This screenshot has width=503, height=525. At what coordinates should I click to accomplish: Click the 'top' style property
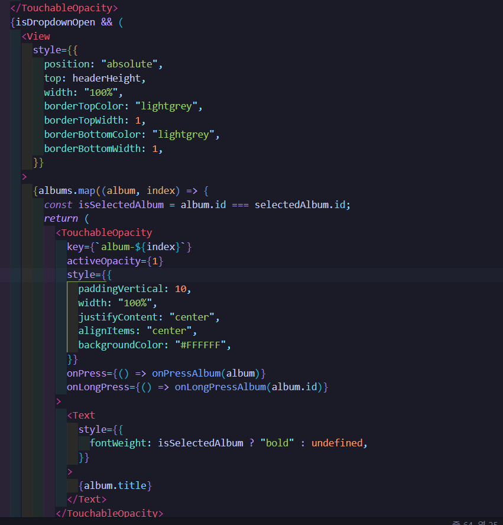pos(53,79)
